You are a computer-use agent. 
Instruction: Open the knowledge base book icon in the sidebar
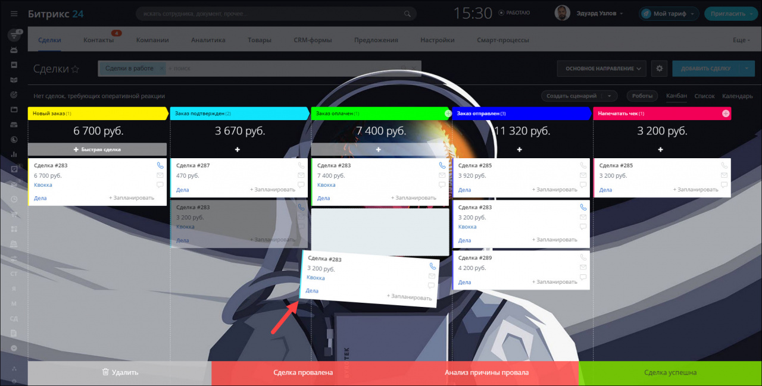pos(14,80)
